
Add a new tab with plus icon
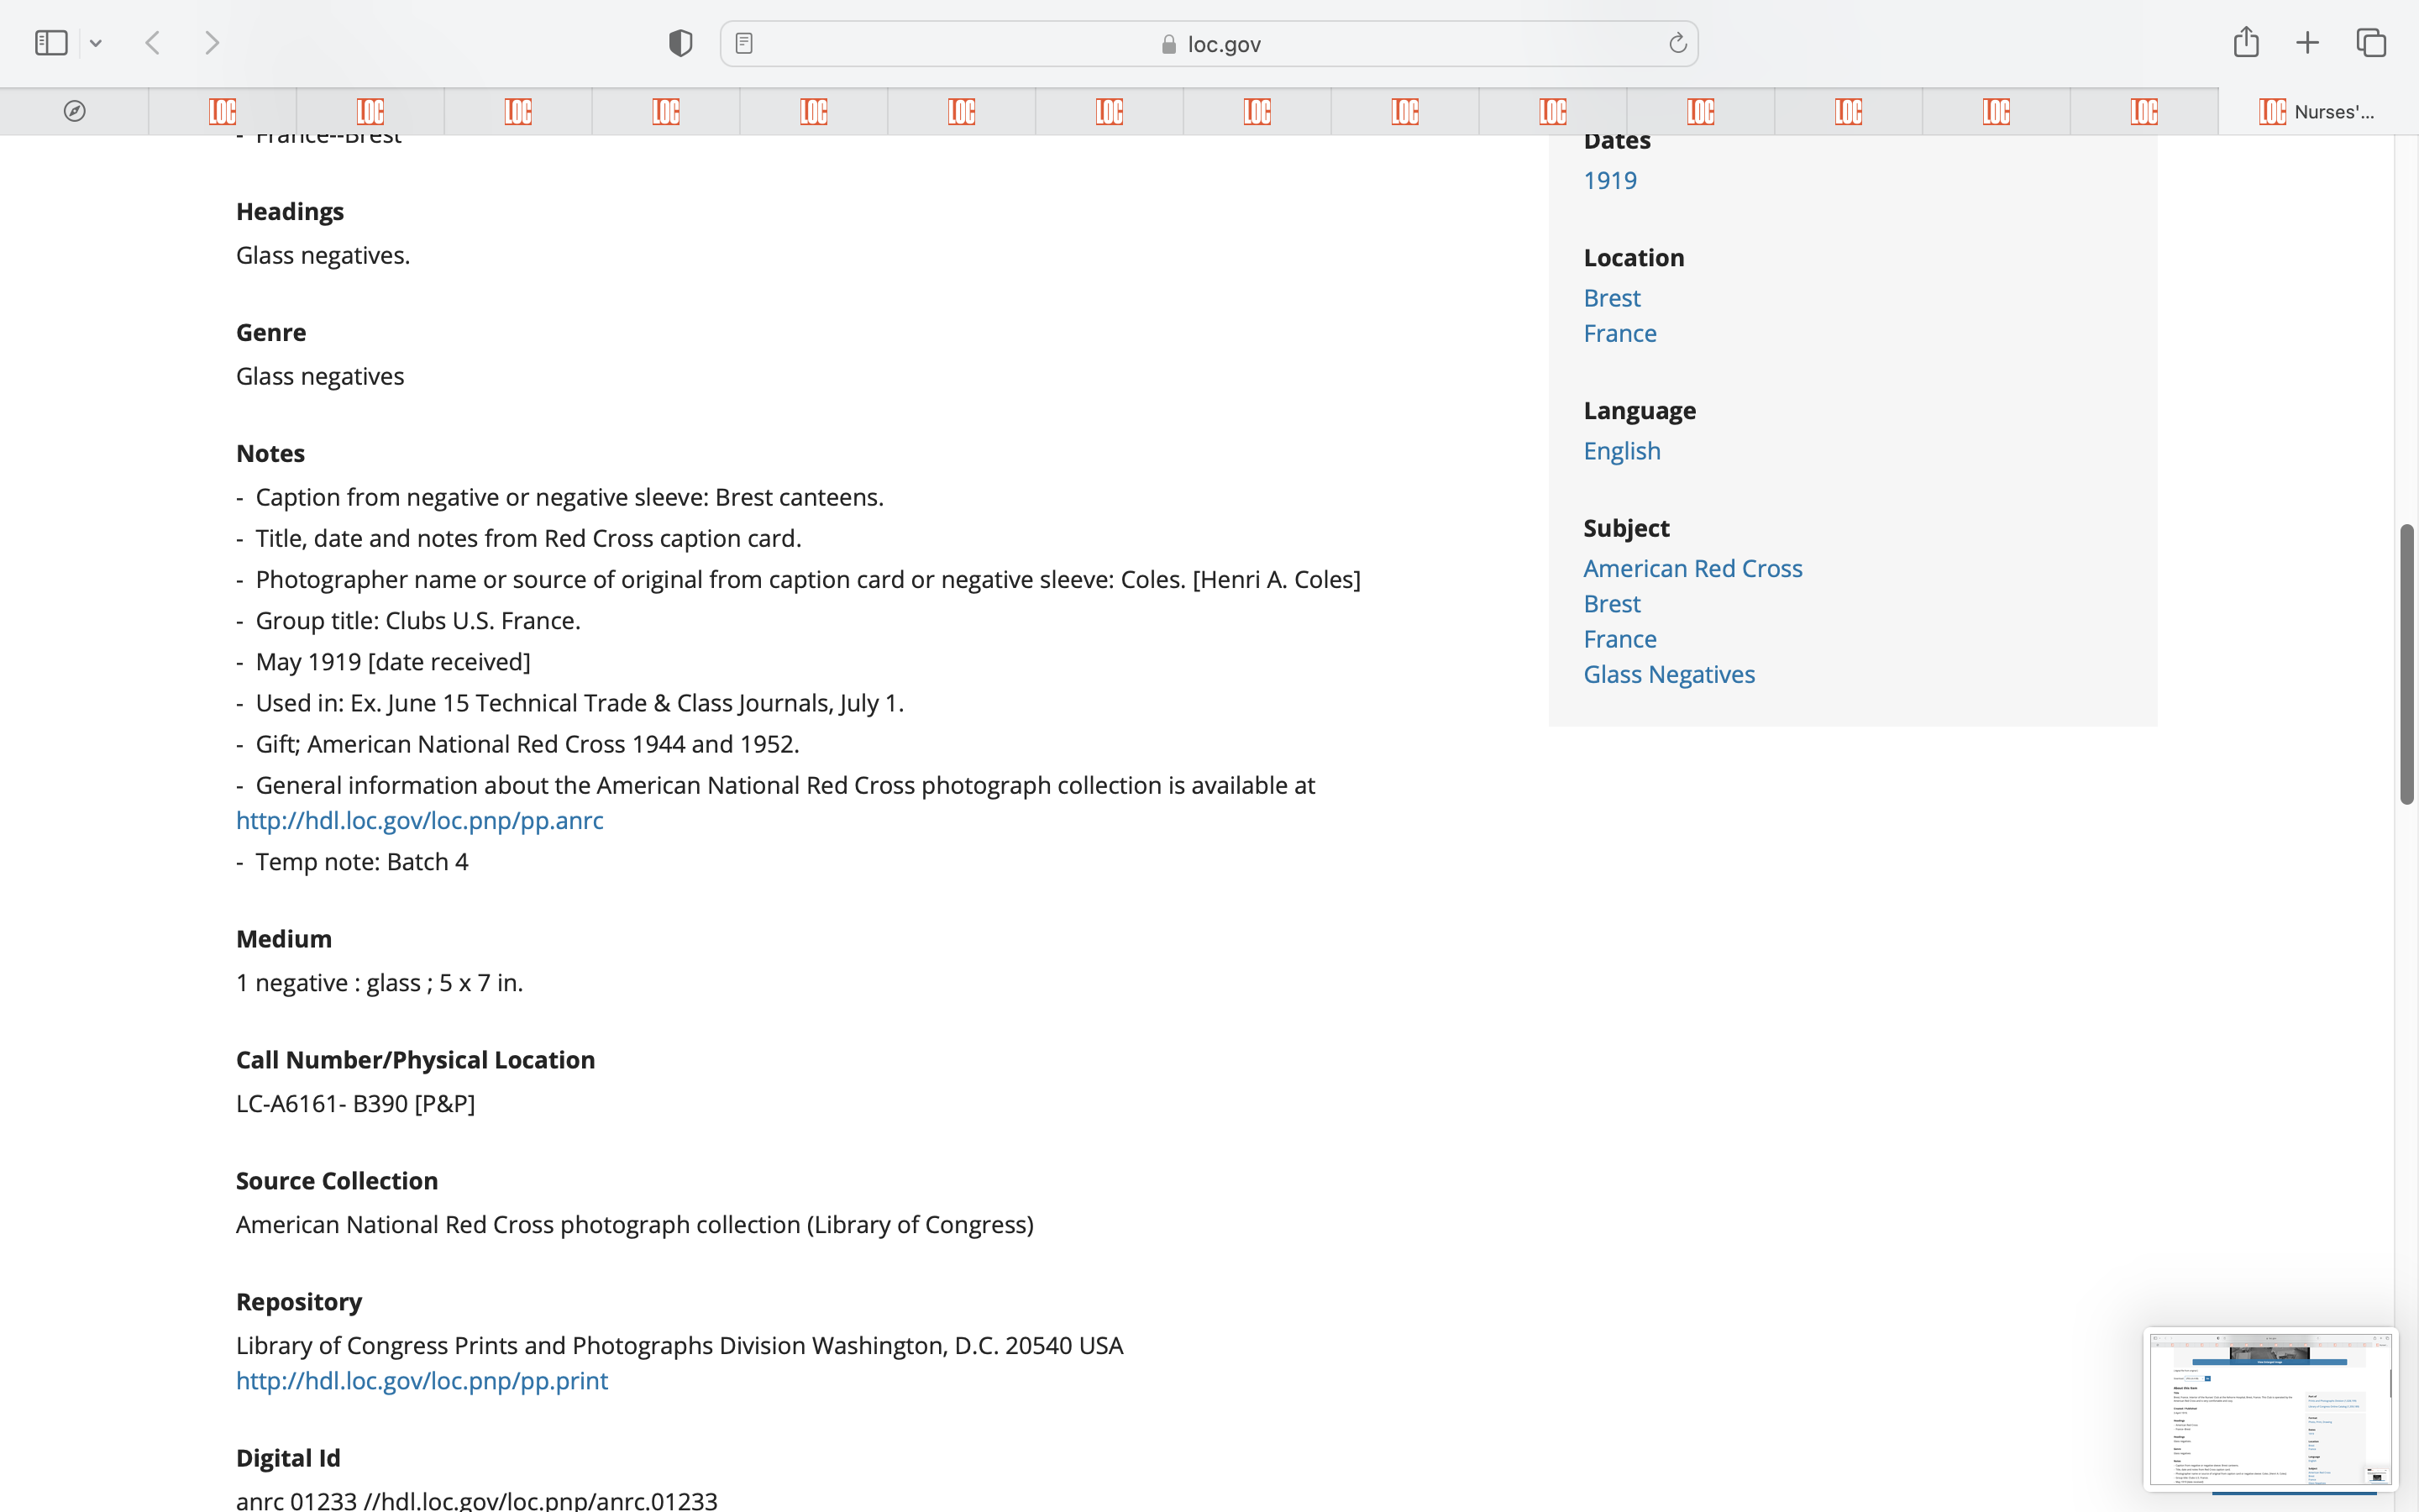(2308, 43)
